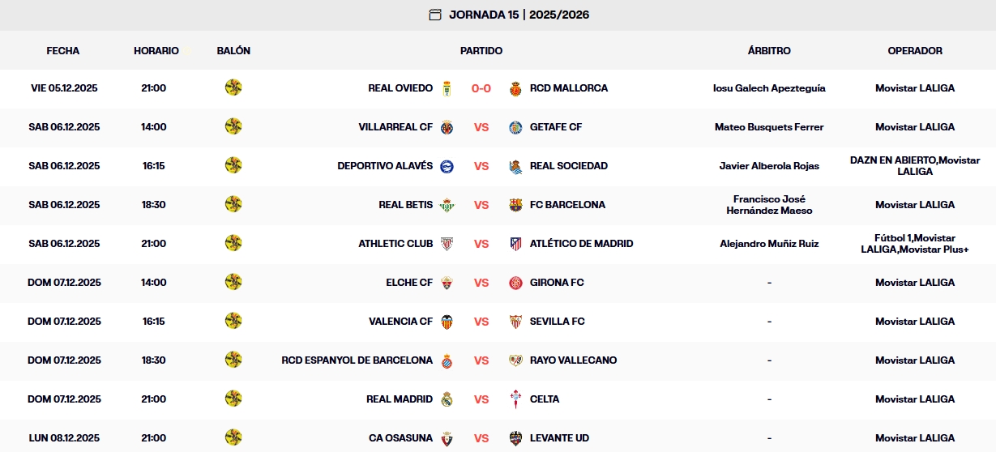Click the Árbitro column header
The height and width of the screenshot is (452, 996).
[x=769, y=50]
